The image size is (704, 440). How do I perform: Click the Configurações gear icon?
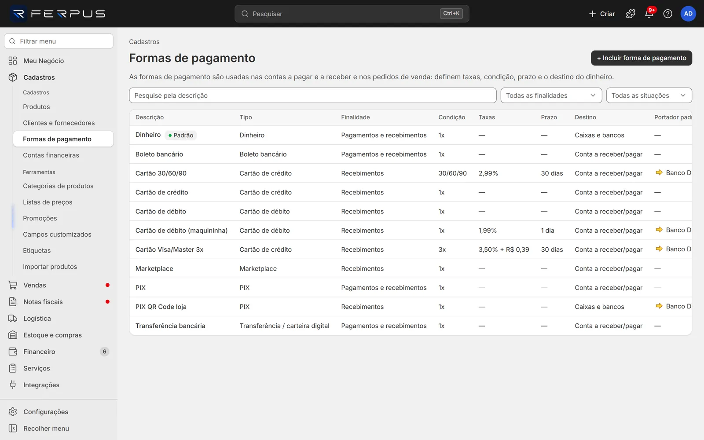click(13, 412)
